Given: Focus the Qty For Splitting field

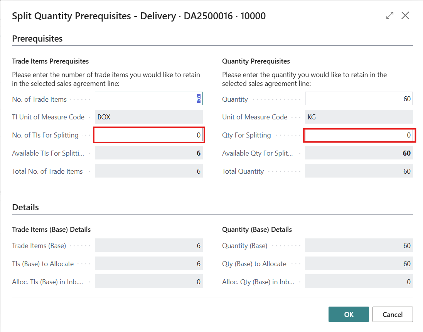Looking at the screenshot, I should pos(359,135).
